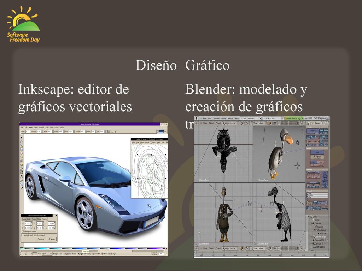Select the Inkscape Calligraphy pen tool

point(22,172)
